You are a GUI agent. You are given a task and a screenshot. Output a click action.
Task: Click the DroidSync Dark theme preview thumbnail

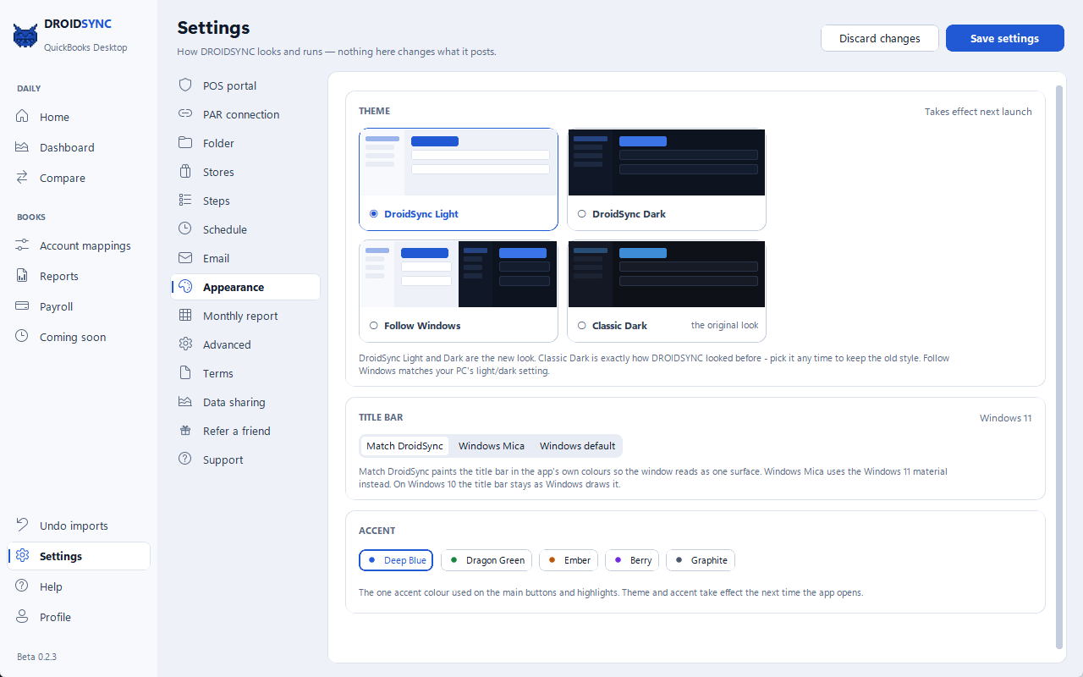click(x=667, y=162)
